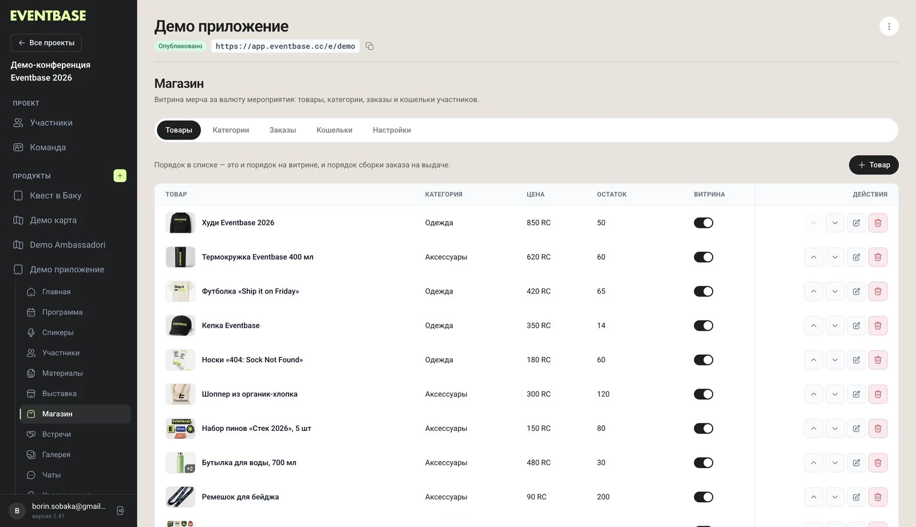Delete the Носки «404: Sock Not Found» item

[878, 360]
